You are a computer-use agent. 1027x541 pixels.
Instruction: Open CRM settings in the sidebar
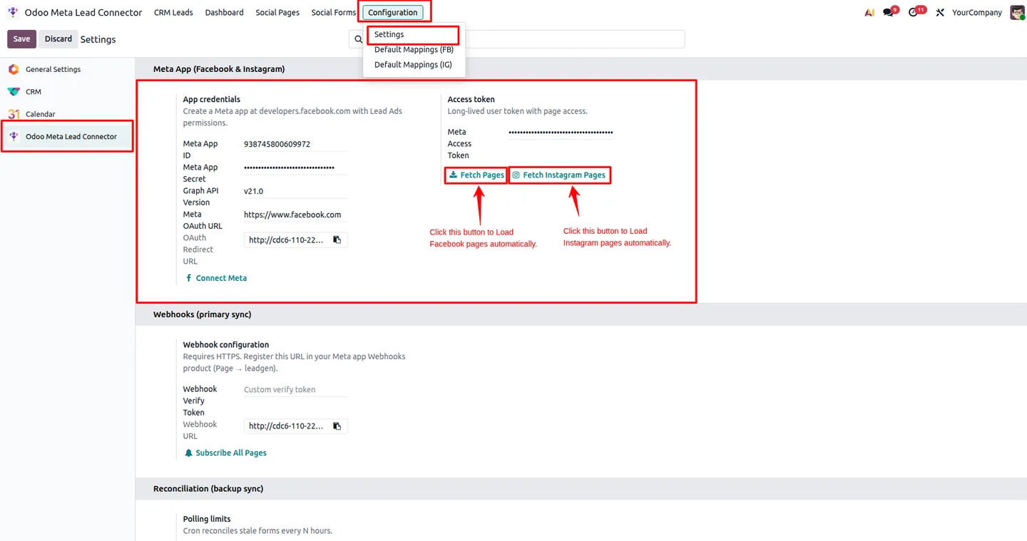pos(67,92)
